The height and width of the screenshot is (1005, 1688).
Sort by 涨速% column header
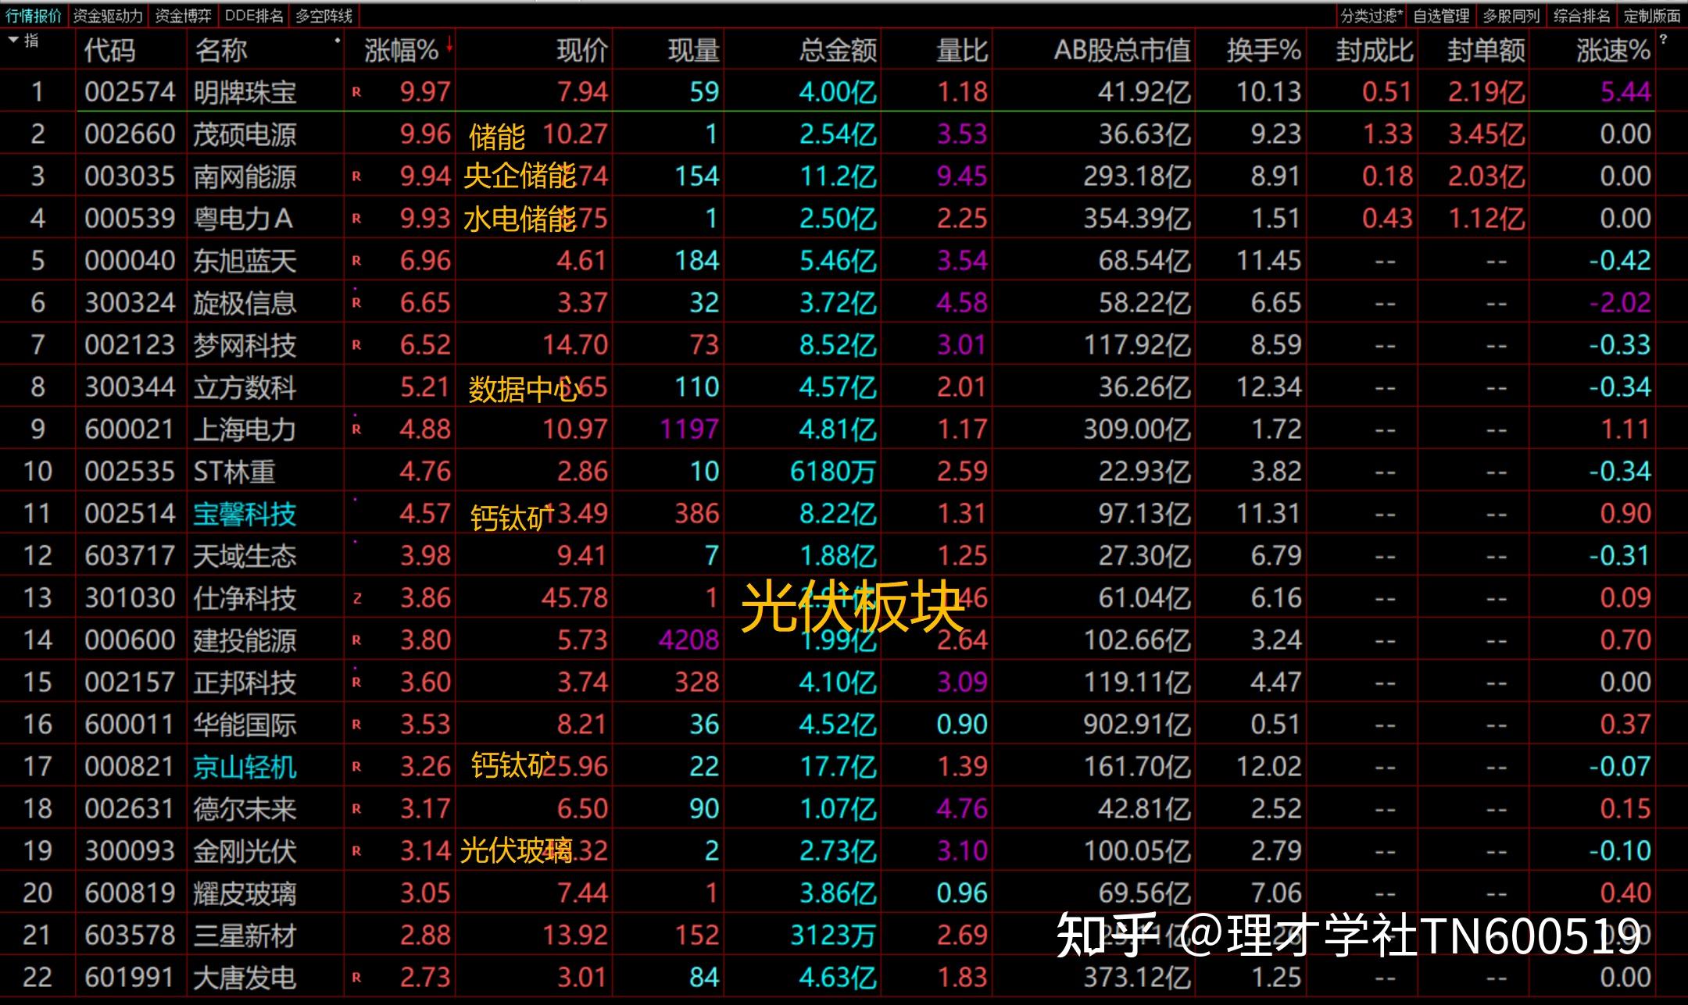1613,51
